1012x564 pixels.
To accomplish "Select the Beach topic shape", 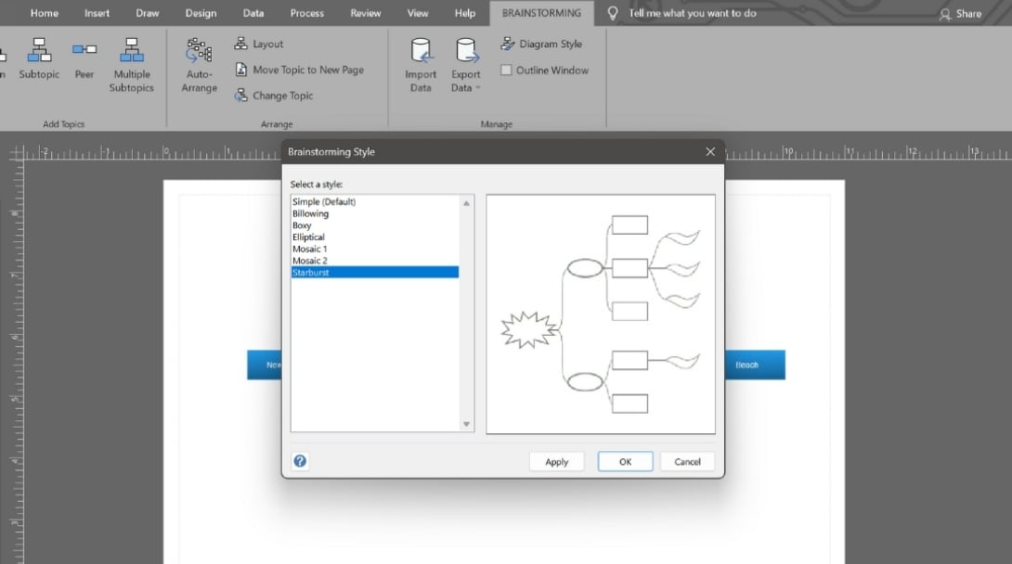I will (x=755, y=365).
